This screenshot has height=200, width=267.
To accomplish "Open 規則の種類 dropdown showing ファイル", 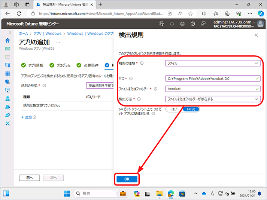I will [x=213, y=63].
